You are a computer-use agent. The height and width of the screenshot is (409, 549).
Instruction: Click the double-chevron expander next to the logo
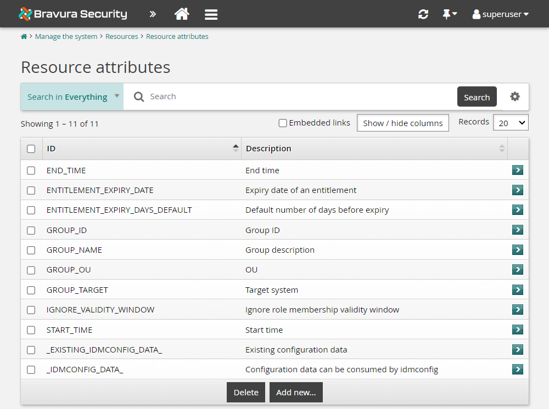click(152, 14)
